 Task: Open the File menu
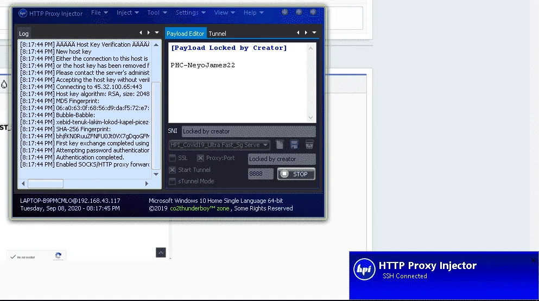point(99,12)
